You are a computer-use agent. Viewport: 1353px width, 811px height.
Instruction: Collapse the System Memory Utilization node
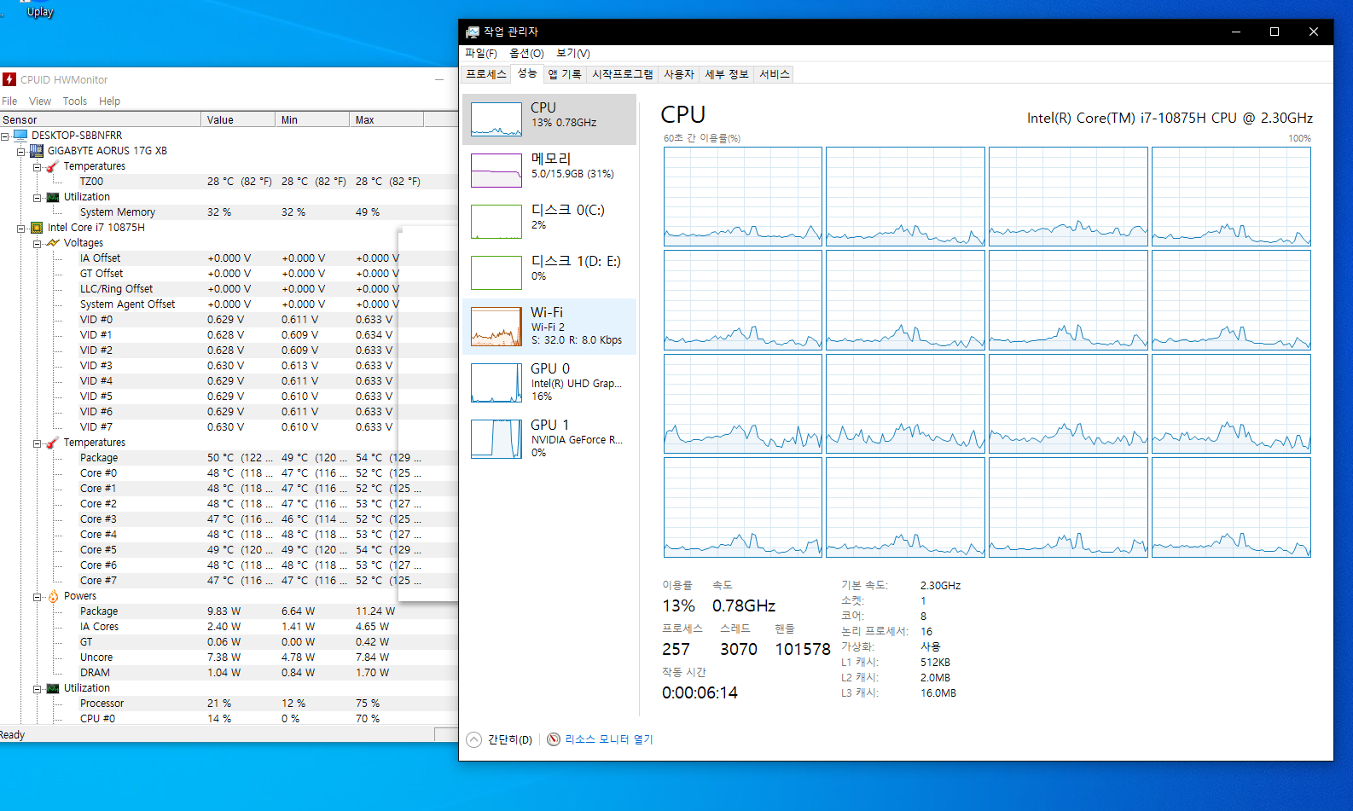[x=38, y=197]
